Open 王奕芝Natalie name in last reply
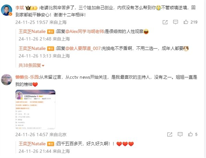This screenshot has width=206, height=158. point(32,144)
